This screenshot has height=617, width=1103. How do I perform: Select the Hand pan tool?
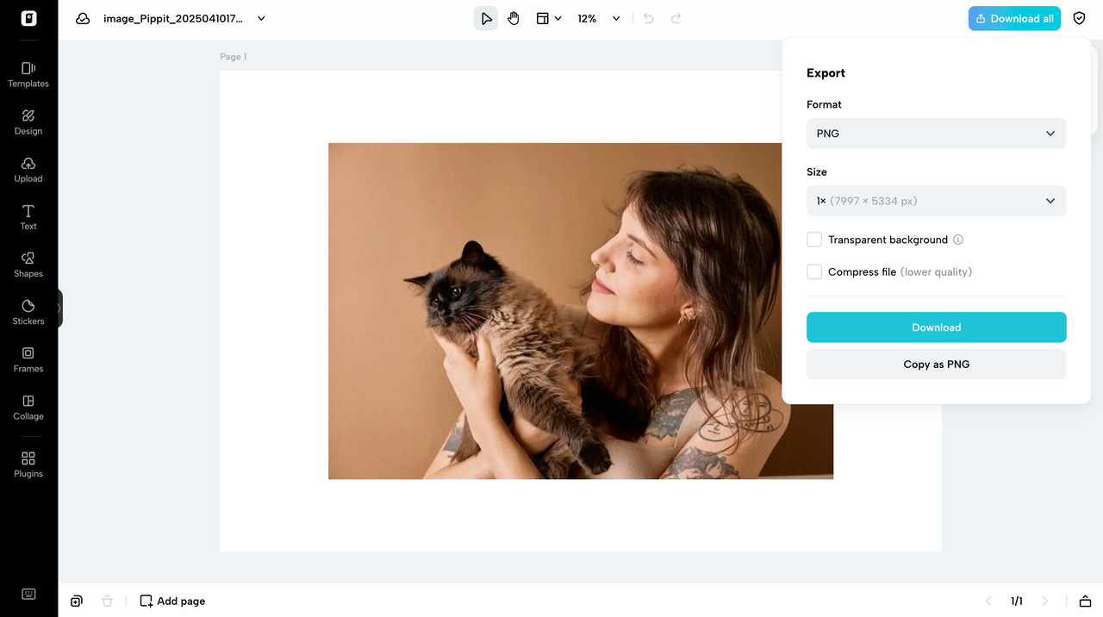coord(514,17)
